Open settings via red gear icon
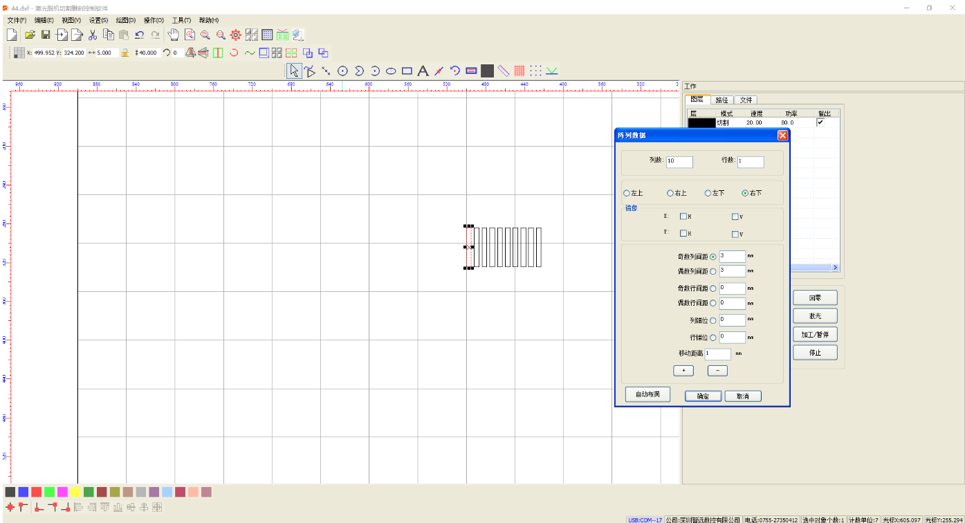 pos(236,35)
